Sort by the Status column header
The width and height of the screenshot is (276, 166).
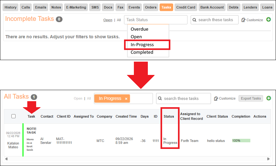pos(169,116)
